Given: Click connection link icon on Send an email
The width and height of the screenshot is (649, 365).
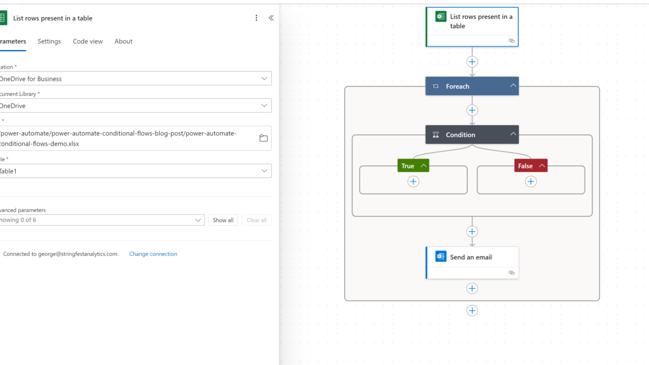Looking at the screenshot, I should [512, 273].
